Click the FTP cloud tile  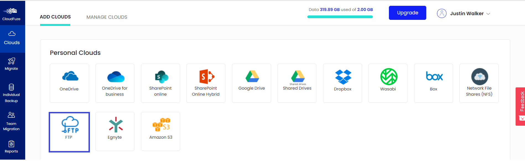(x=69, y=132)
